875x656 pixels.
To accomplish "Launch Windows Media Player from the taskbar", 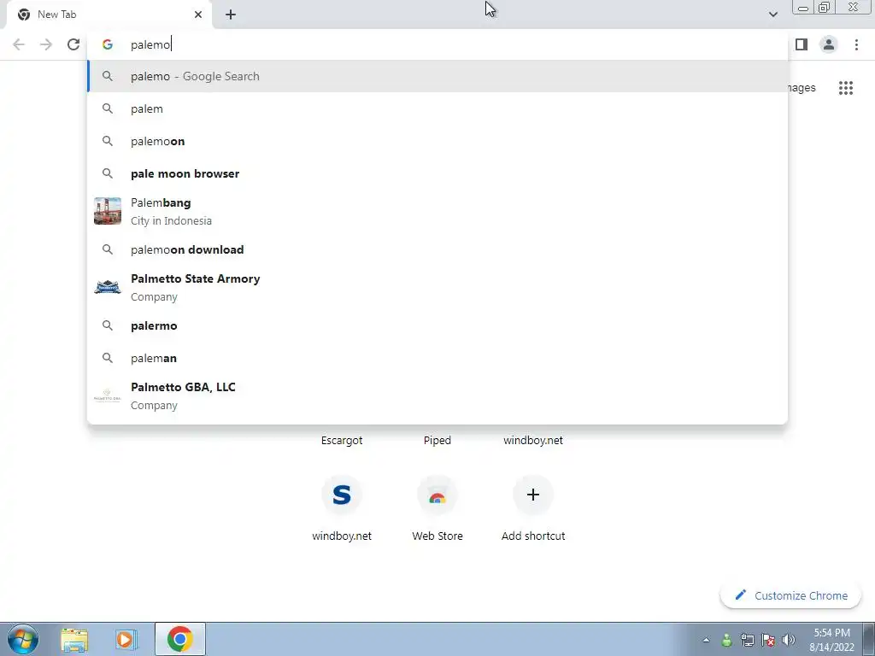I will click(x=126, y=639).
